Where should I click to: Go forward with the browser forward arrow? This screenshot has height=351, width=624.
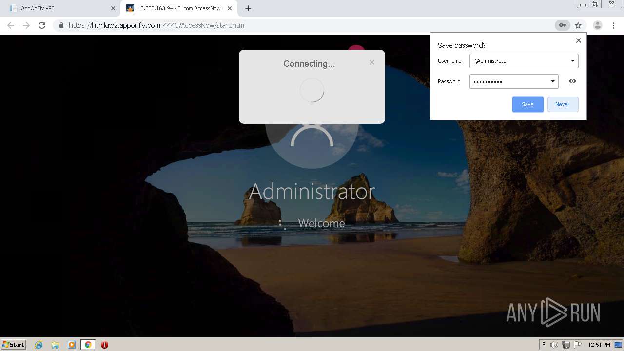coord(26,25)
